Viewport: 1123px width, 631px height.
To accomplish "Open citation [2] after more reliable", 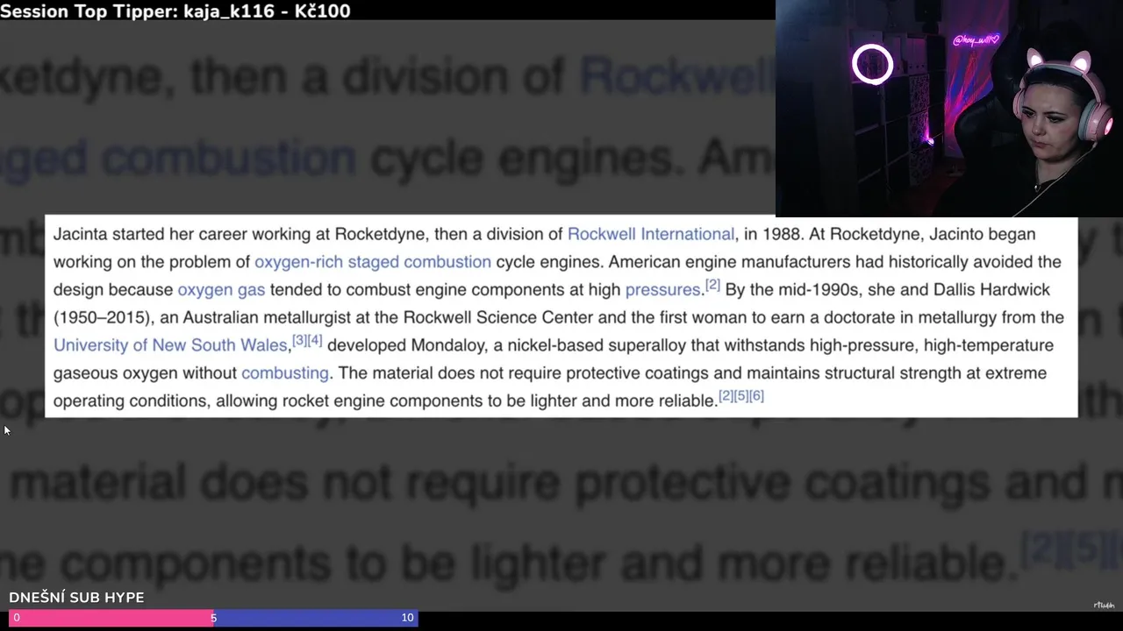I will 726,395.
